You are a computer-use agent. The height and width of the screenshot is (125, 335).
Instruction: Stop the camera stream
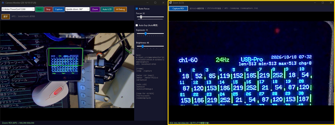point(48,9)
